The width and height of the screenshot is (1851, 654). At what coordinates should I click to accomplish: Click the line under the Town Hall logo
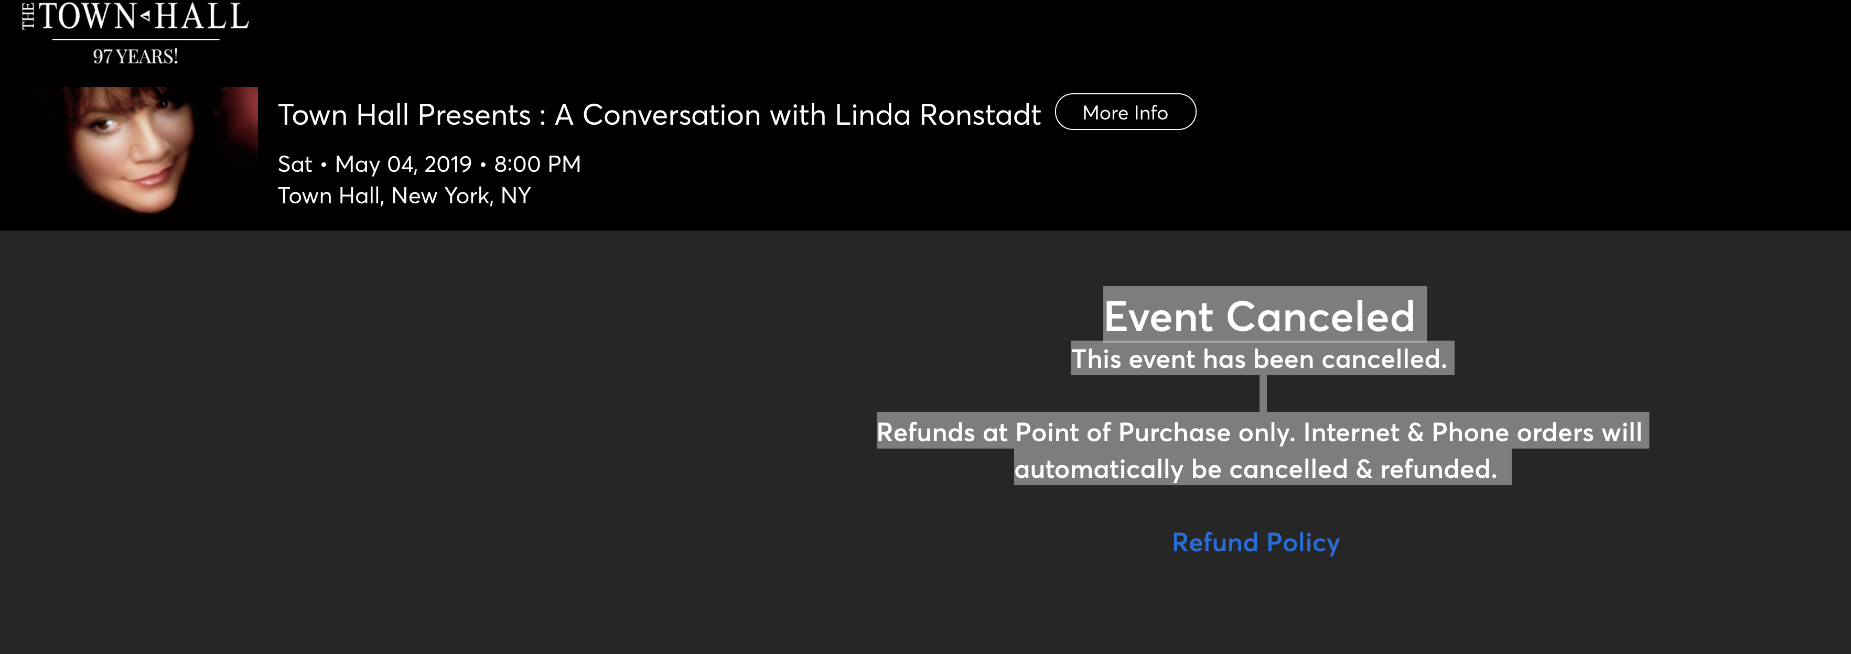coord(135,39)
